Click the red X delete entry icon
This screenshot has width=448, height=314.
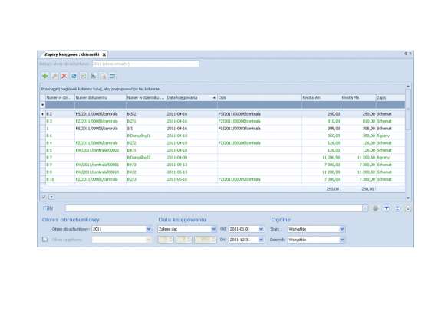(x=64, y=76)
